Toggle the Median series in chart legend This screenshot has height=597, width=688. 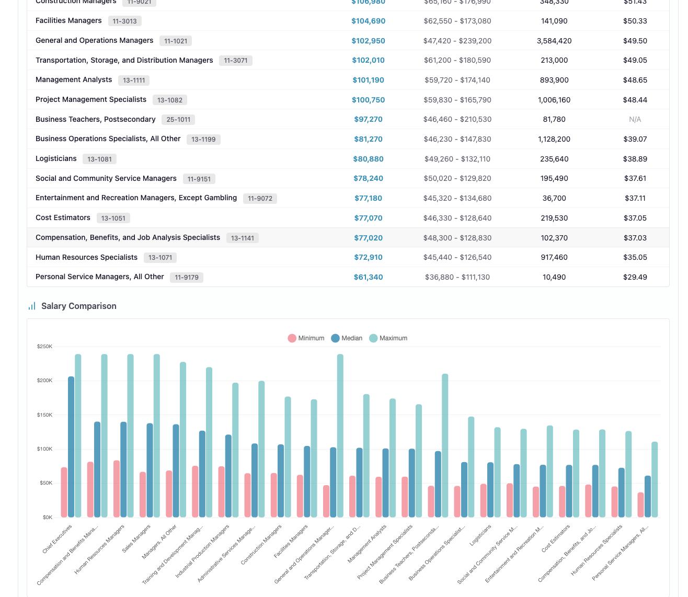(x=347, y=338)
